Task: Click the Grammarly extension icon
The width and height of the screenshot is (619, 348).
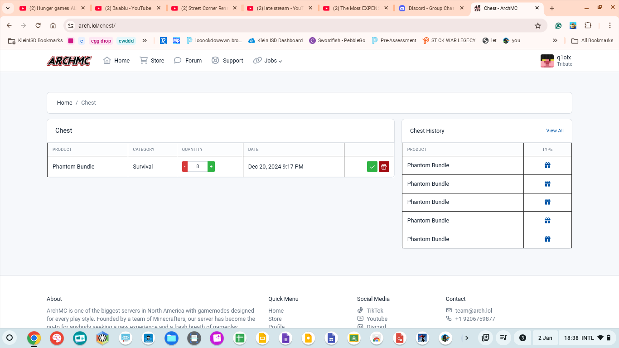Action: click(x=558, y=26)
